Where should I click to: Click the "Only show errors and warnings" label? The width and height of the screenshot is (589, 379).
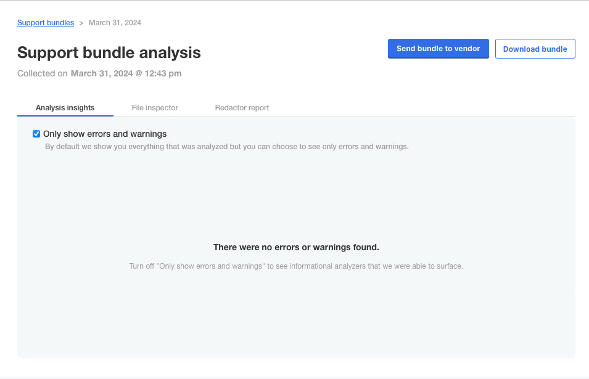click(x=105, y=134)
